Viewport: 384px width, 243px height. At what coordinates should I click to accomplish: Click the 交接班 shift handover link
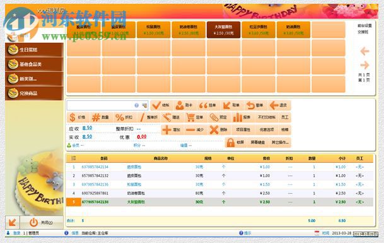pos(363,32)
